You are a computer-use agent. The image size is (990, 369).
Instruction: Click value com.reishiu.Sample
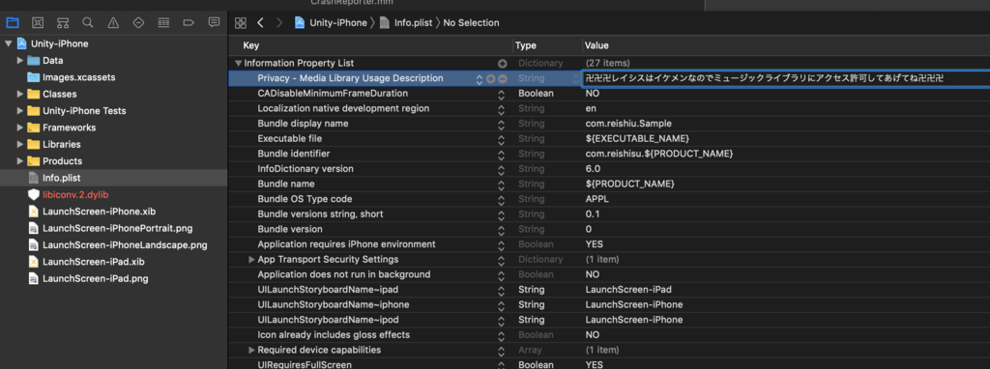[x=628, y=124]
